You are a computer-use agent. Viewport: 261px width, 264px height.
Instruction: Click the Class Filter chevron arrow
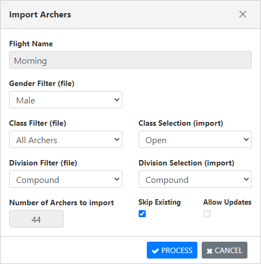tap(117, 139)
